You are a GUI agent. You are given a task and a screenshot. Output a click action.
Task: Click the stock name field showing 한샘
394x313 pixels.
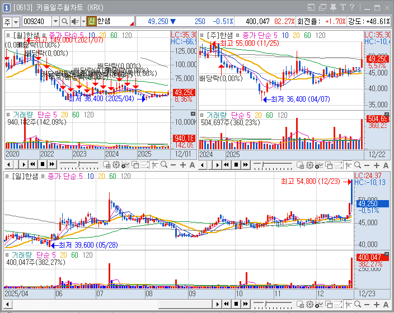(x=115, y=21)
